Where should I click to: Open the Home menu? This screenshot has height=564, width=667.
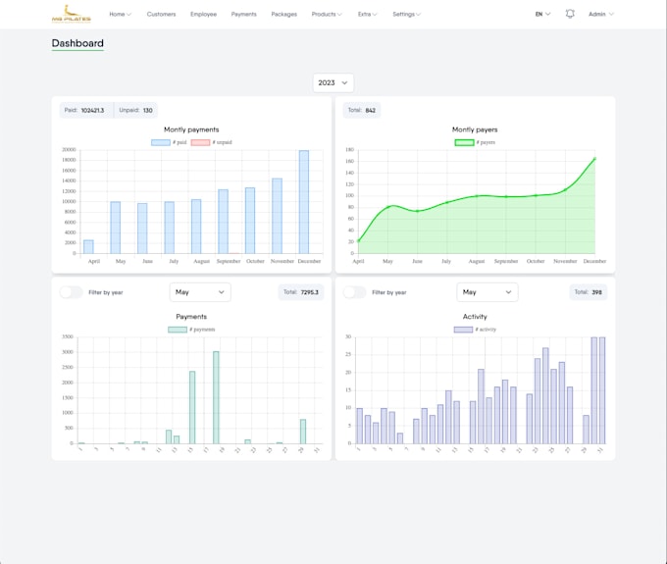(120, 14)
